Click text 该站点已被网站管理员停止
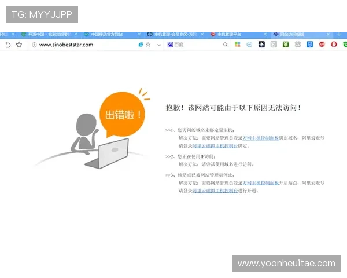Image resolution: width=347 pixels, height=278 pixels. click(x=205, y=175)
